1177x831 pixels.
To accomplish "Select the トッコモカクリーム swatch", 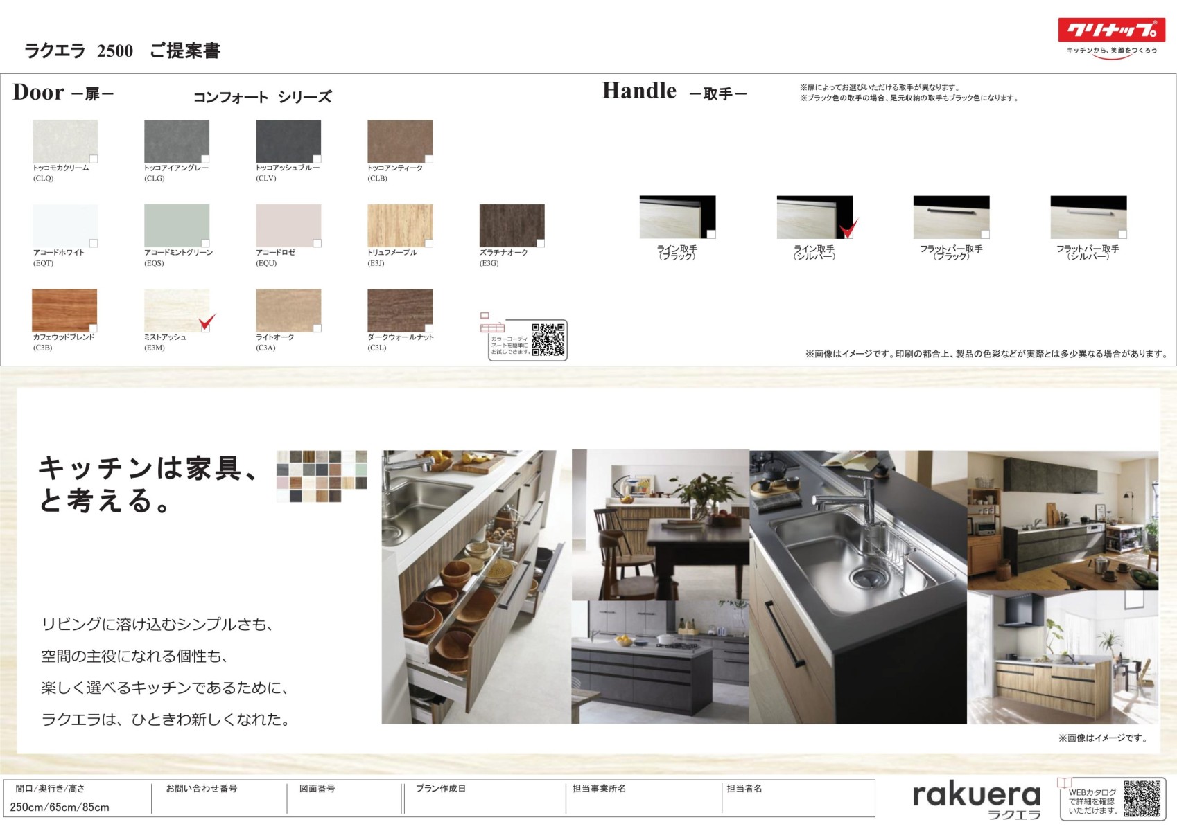I will coord(64,141).
